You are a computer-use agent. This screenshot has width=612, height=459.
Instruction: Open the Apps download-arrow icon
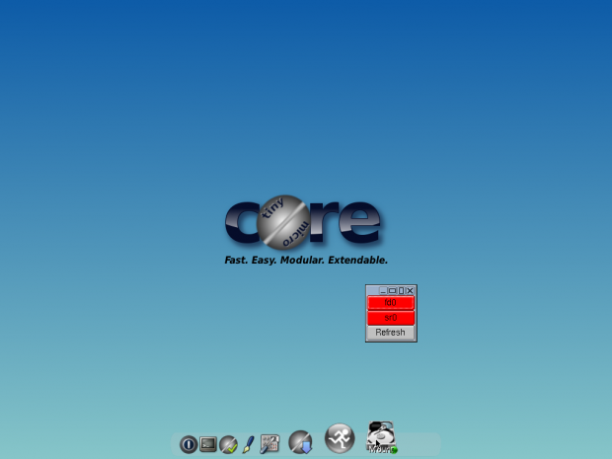(x=300, y=442)
